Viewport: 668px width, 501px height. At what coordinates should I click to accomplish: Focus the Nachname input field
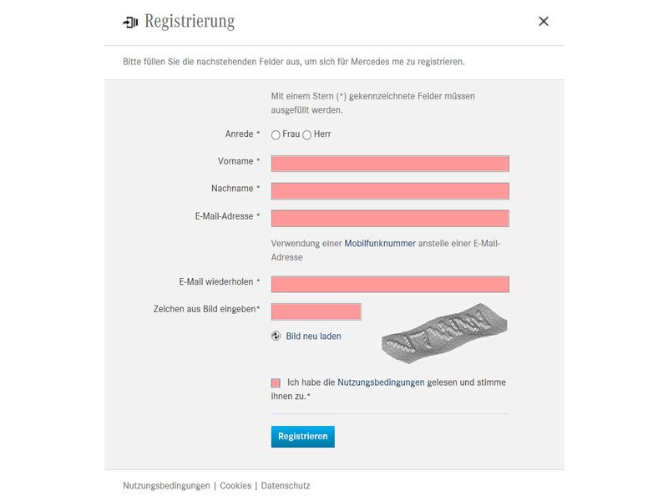[x=390, y=191]
